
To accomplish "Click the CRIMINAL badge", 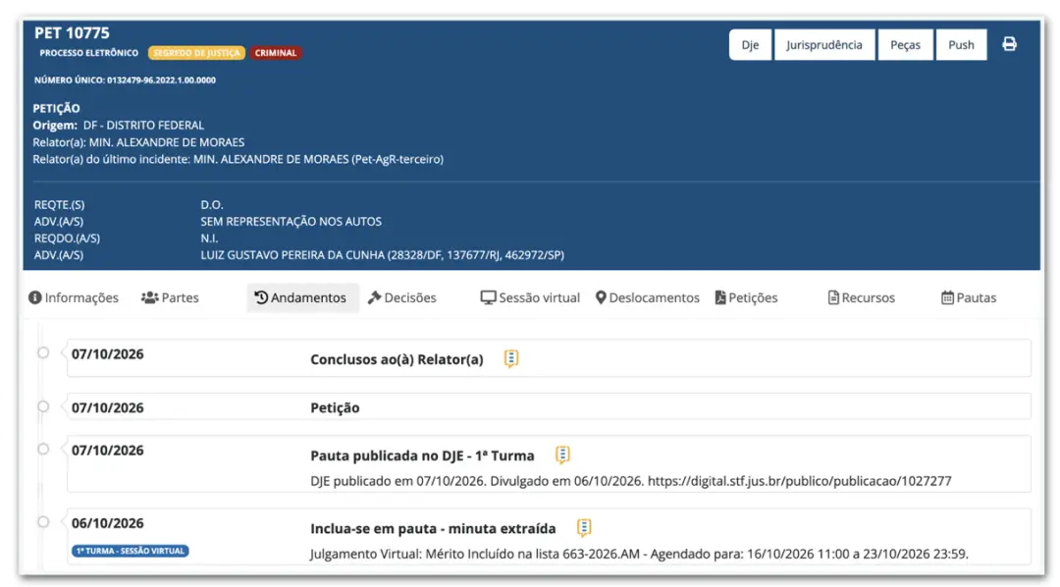I will [276, 53].
